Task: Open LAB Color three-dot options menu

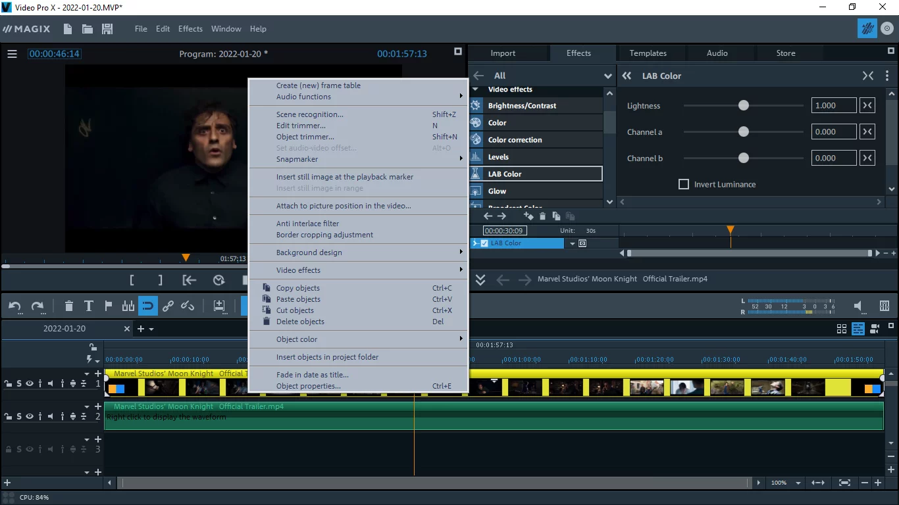Action: click(x=887, y=76)
